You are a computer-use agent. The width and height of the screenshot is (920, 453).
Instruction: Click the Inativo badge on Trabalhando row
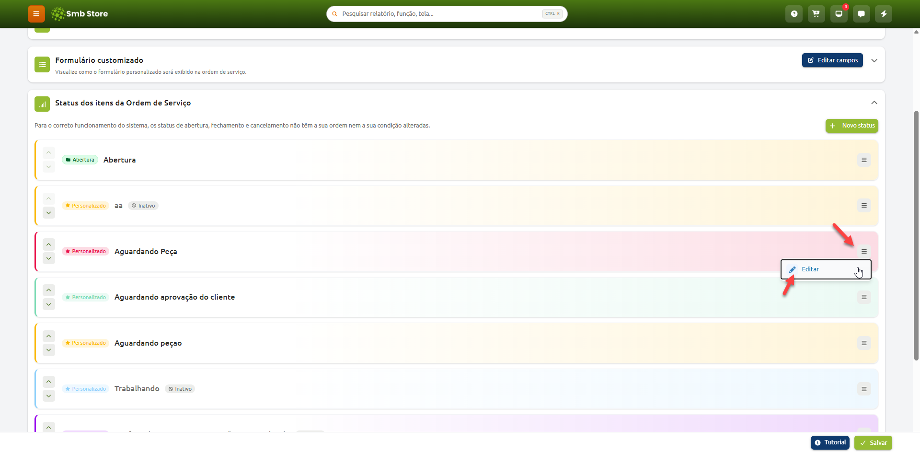point(180,389)
